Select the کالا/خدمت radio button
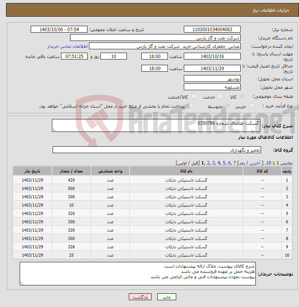Image resolution: width=299 pixels, height=307 pixels. click(194, 96)
